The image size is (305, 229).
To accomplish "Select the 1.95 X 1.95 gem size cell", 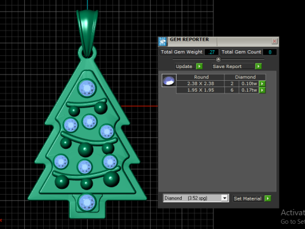I will (200, 90).
